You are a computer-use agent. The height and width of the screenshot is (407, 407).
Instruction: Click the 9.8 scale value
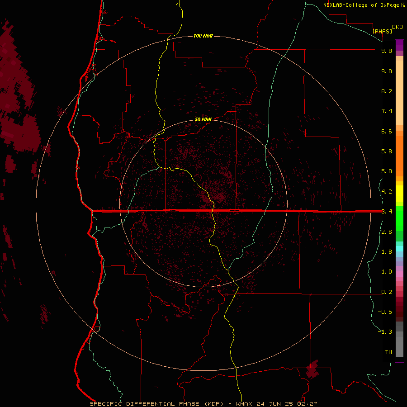(387, 51)
